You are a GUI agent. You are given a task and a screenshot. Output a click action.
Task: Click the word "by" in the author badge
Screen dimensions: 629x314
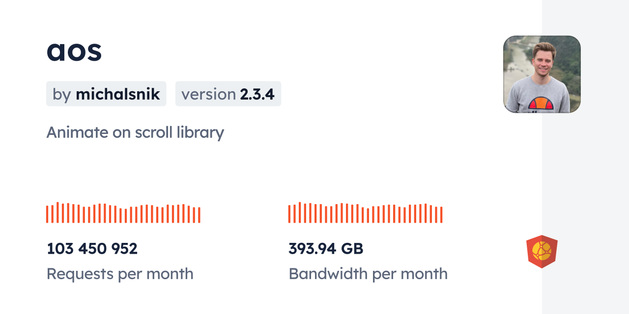click(62, 94)
